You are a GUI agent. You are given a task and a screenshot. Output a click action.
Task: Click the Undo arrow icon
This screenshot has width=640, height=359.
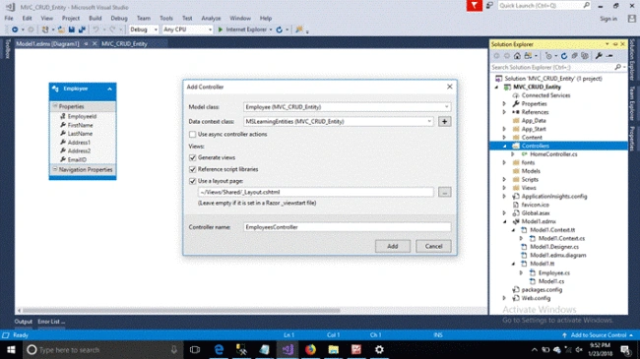click(x=96, y=30)
